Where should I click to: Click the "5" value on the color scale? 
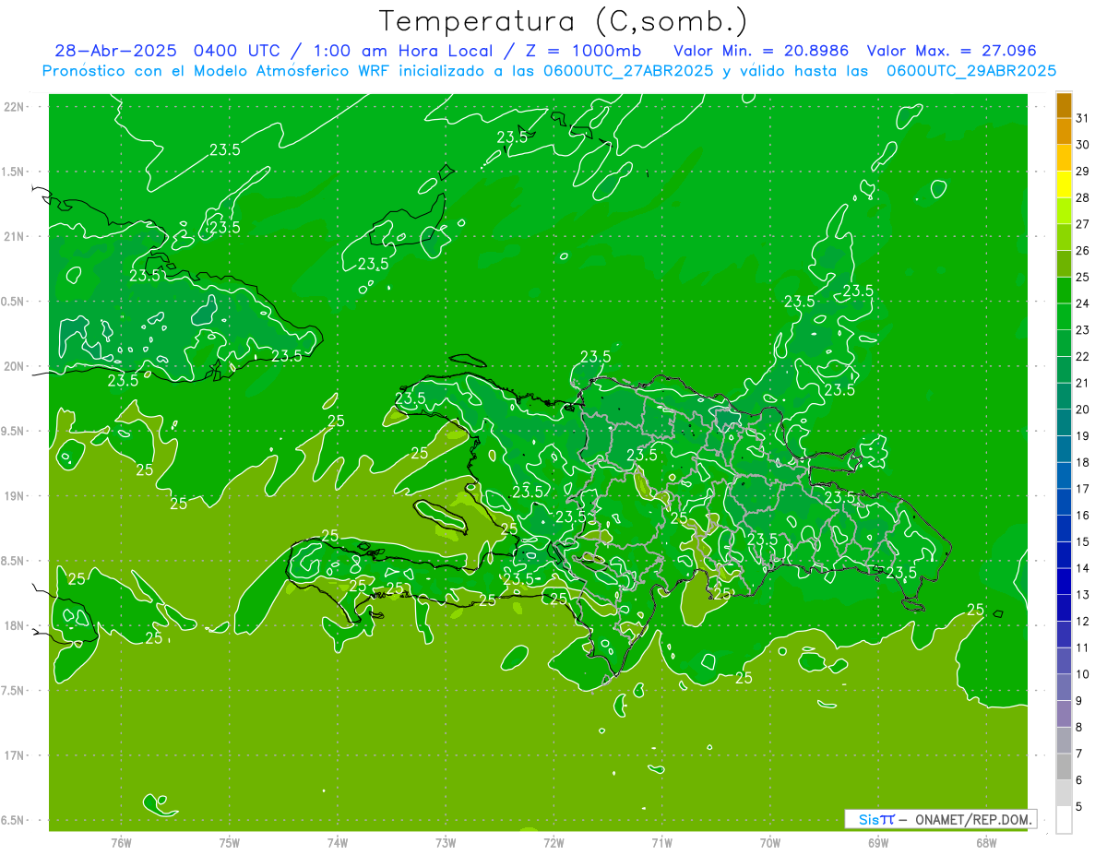coord(1079,807)
